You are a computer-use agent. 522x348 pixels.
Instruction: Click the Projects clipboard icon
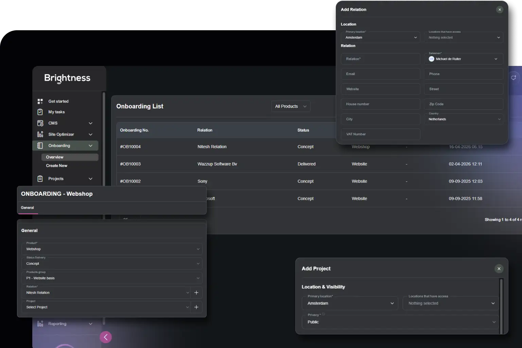[x=40, y=178]
